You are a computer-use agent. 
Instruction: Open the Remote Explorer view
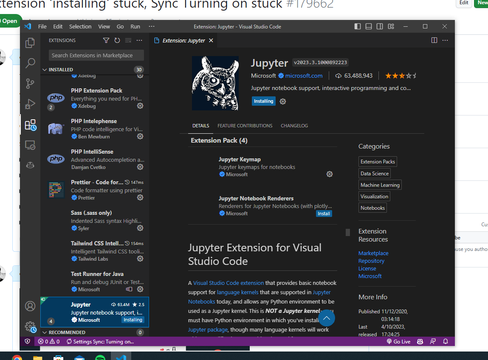[30, 145]
